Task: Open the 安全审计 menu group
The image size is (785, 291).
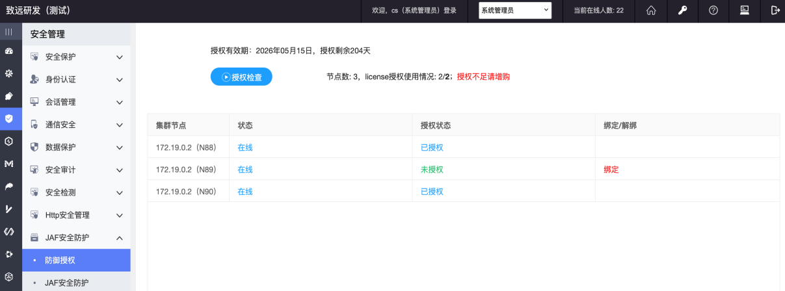Action: tap(76, 170)
